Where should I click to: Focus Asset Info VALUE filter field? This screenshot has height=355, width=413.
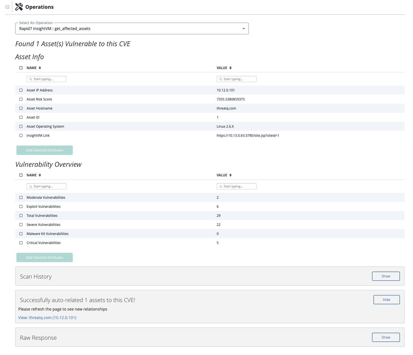236,79
